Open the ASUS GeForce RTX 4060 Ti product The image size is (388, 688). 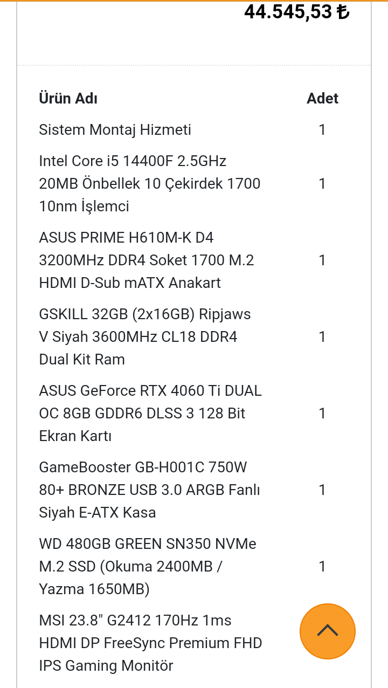(149, 413)
